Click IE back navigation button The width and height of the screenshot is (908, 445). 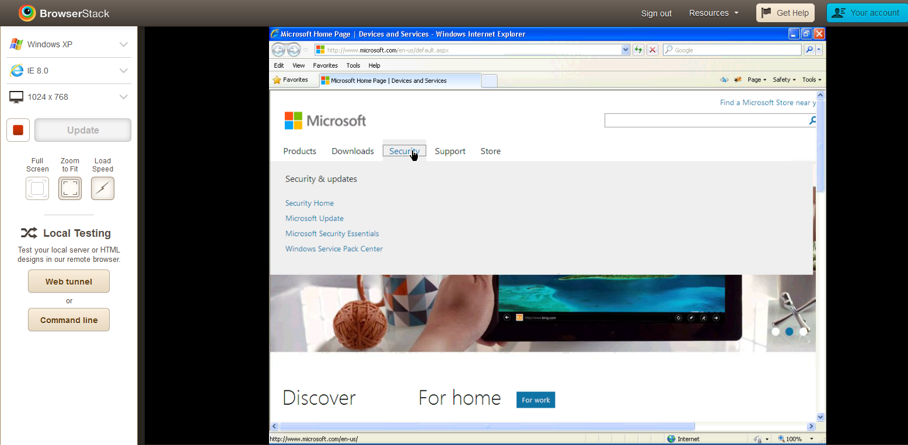pyautogui.click(x=278, y=50)
